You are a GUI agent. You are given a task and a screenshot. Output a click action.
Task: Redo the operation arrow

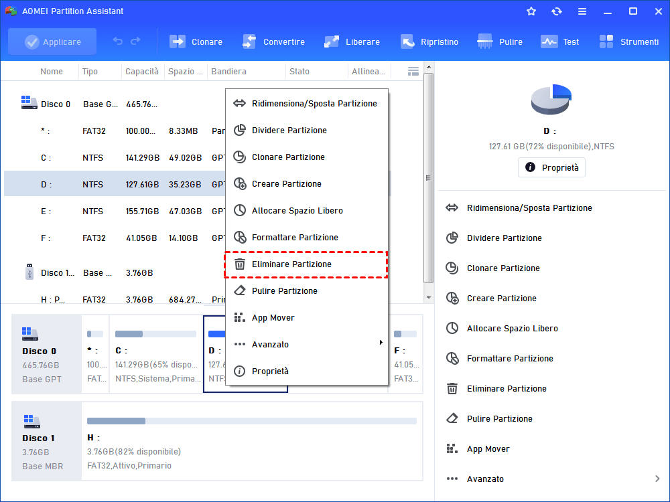click(x=135, y=41)
